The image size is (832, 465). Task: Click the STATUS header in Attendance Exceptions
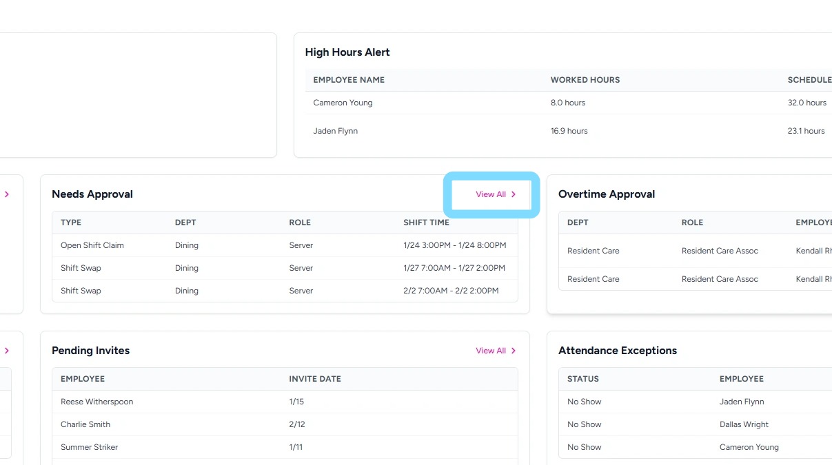point(583,379)
